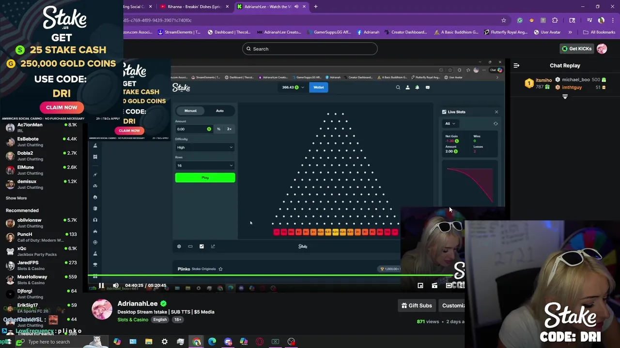
Task: Click Gift Subs button
Action: click(x=417, y=305)
